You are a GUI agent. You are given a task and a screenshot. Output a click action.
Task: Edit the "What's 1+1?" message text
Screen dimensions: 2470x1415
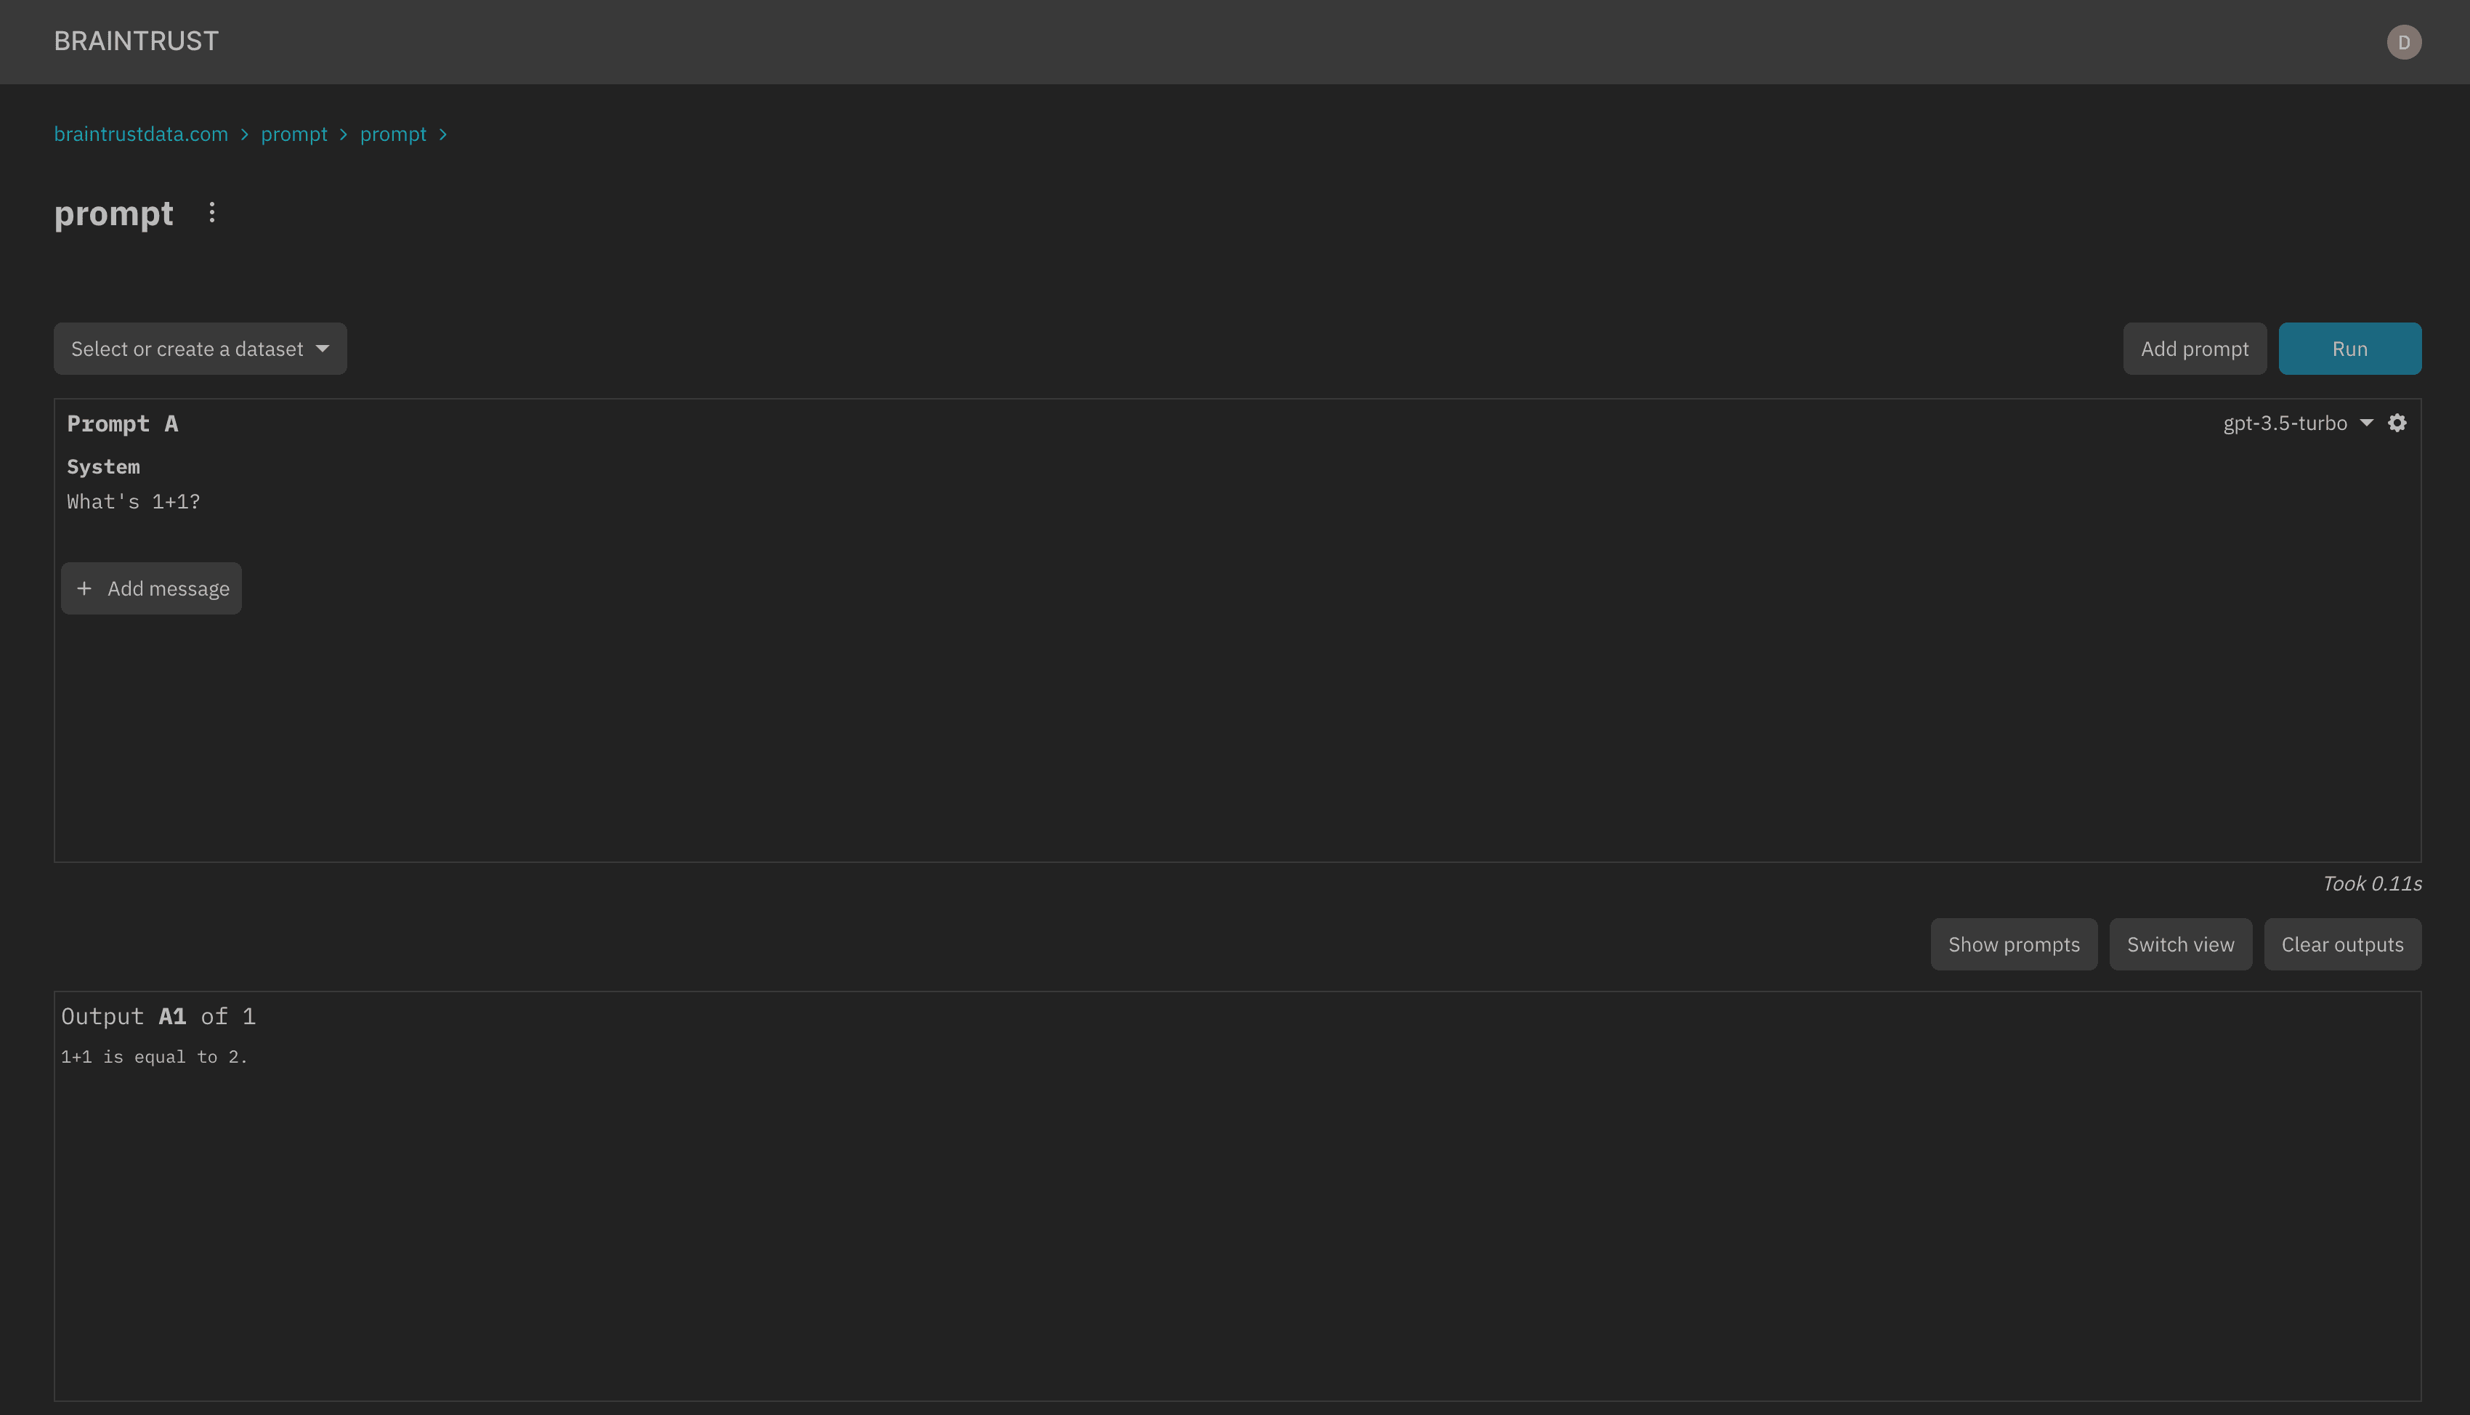coord(133,503)
